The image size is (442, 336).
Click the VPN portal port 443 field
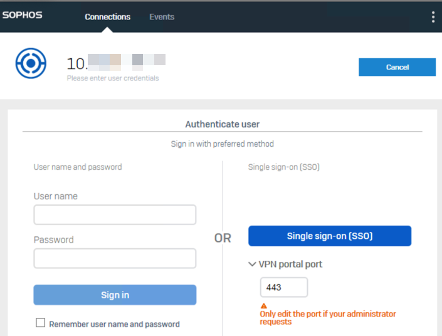(283, 287)
